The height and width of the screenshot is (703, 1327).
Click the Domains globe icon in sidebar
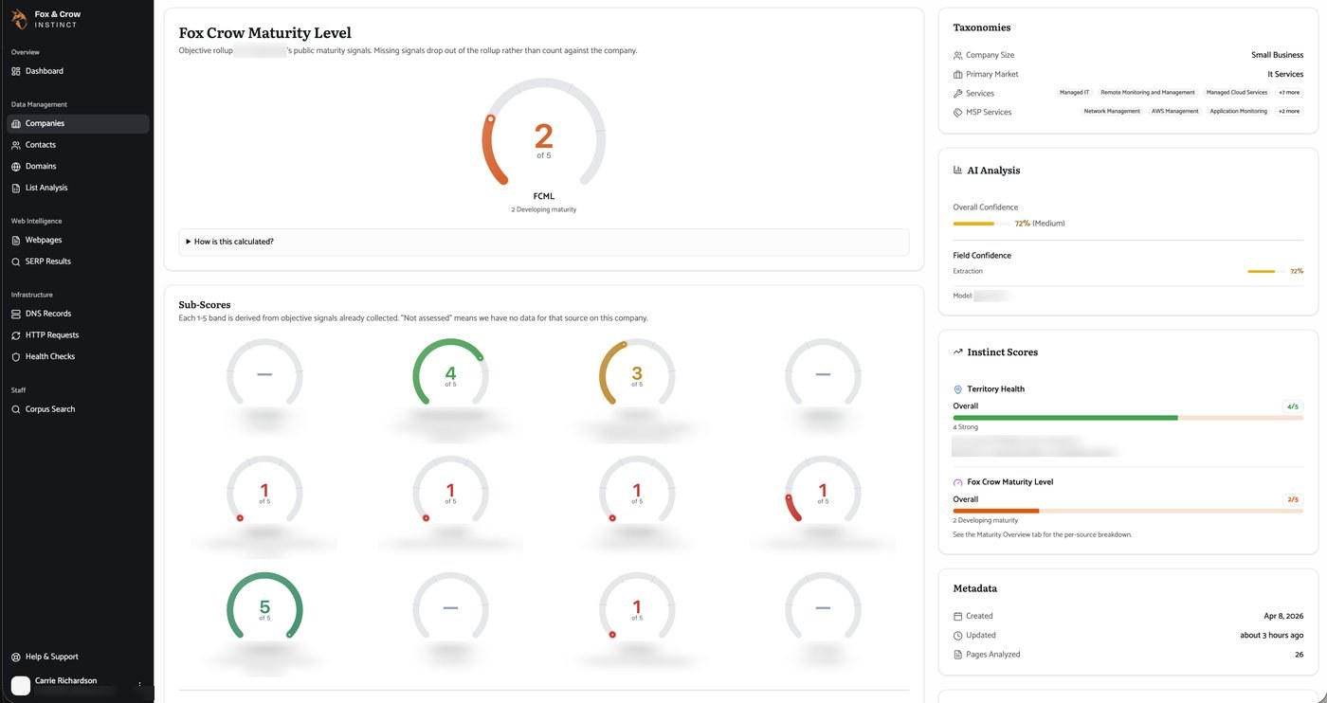click(16, 167)
